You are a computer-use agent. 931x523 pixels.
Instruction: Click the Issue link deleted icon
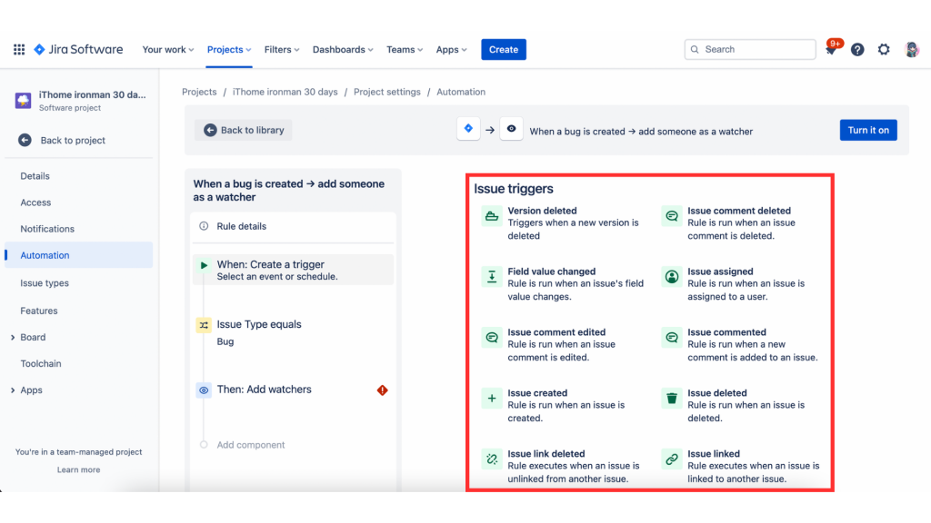[x=492, y=459]
